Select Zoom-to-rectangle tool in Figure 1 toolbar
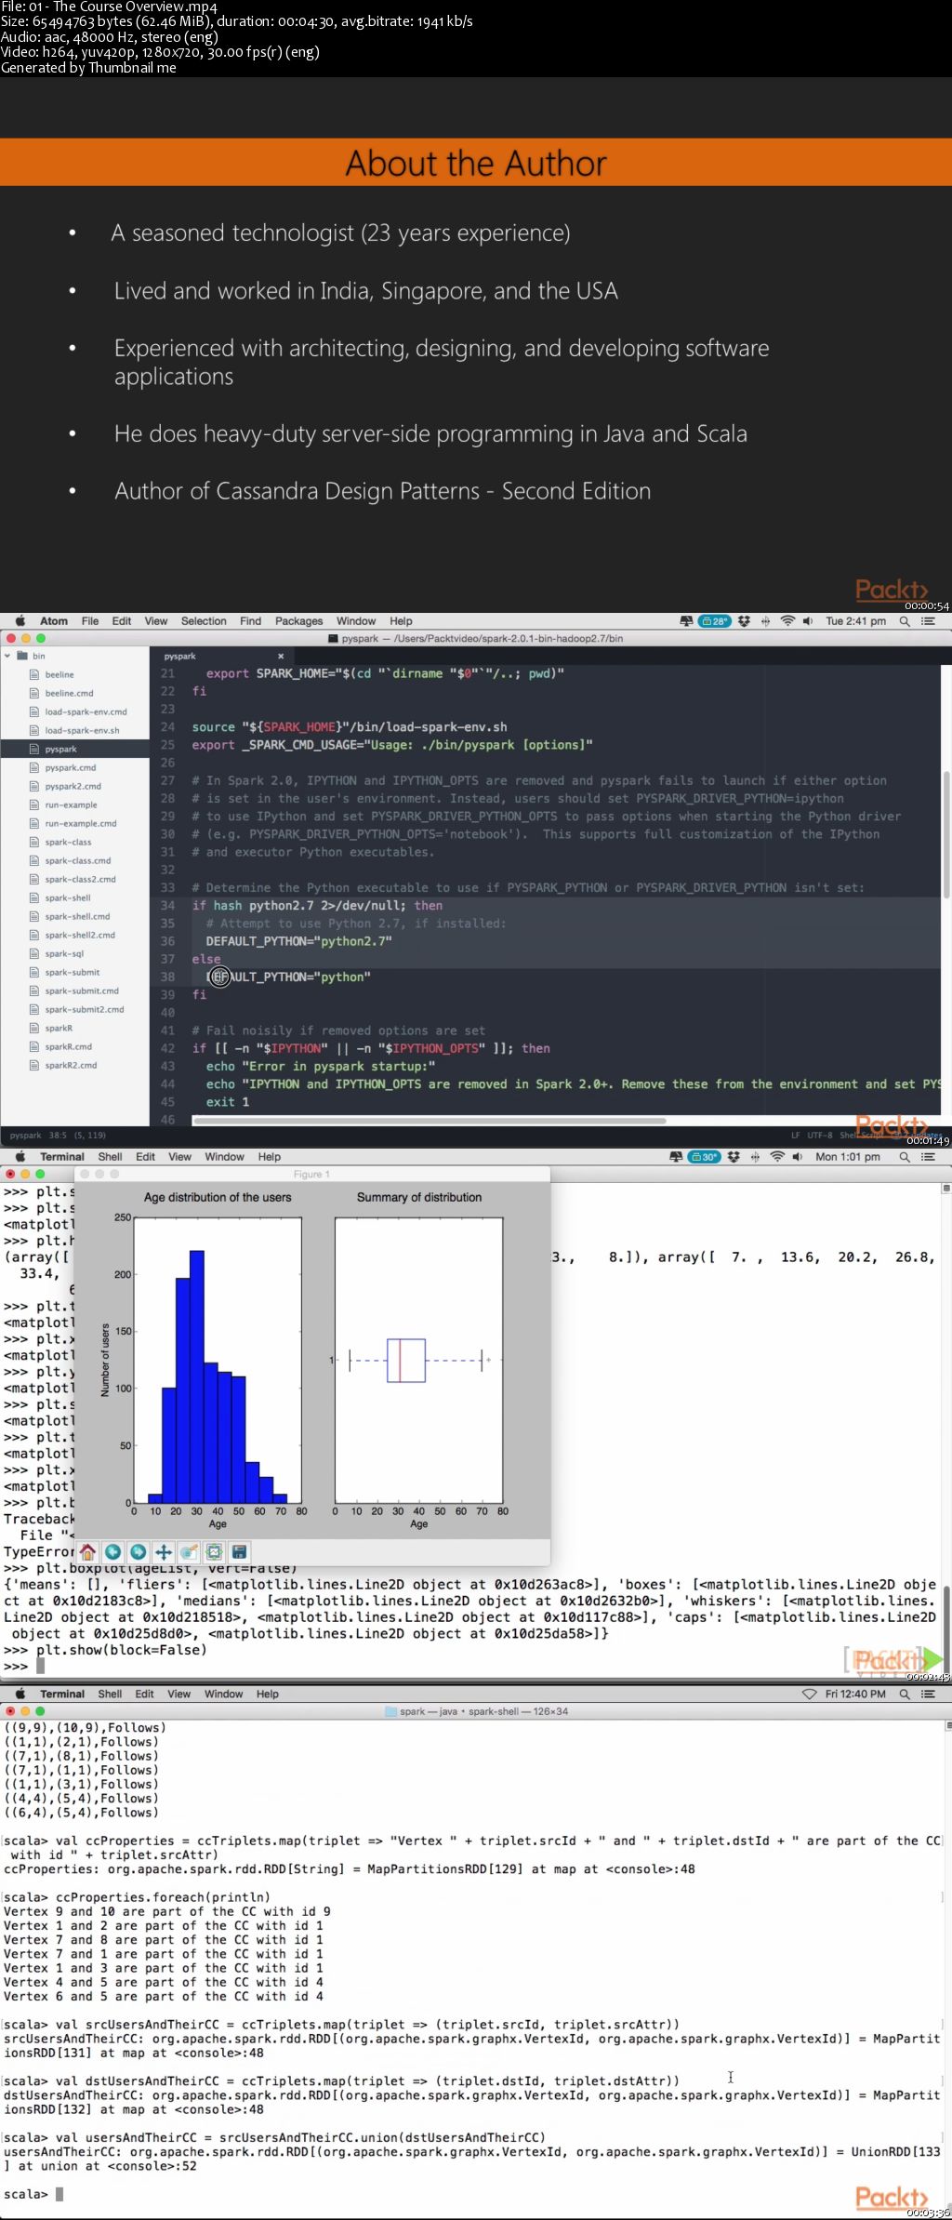Screen dimensions: 952x2220 click(x=189, y=1551)
